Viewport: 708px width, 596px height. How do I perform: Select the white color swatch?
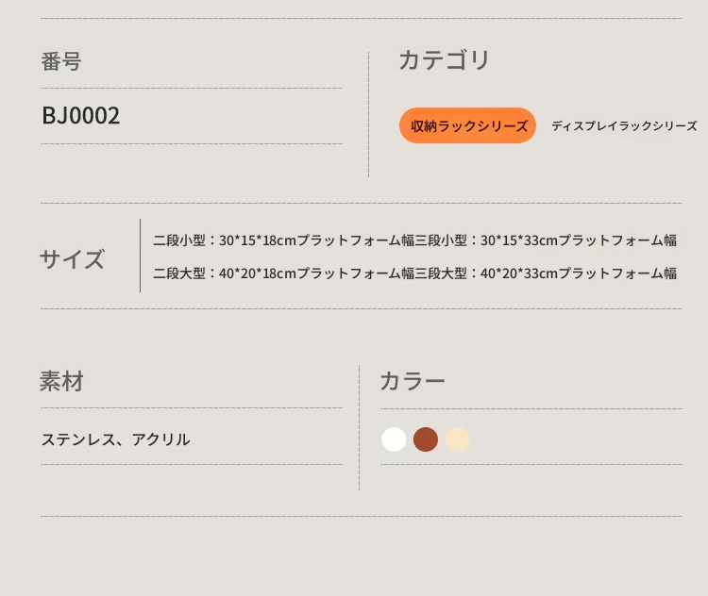pyautogui.click(x=394, y=439)
